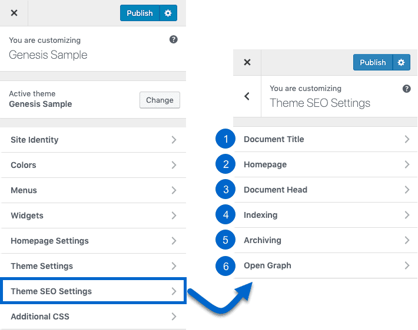Expand Homepage SEO row using its chevron
Image resolution: width=418 pixels, height=330 pixels.
407,164
